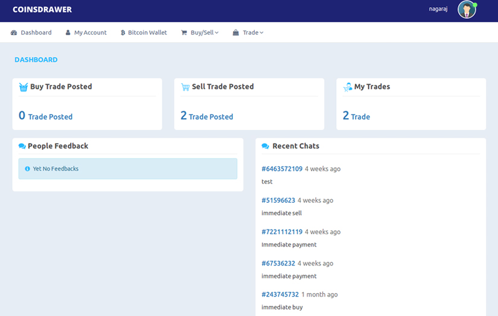
Task: Click the info icon in feedback alert
Action: (27, 169)
